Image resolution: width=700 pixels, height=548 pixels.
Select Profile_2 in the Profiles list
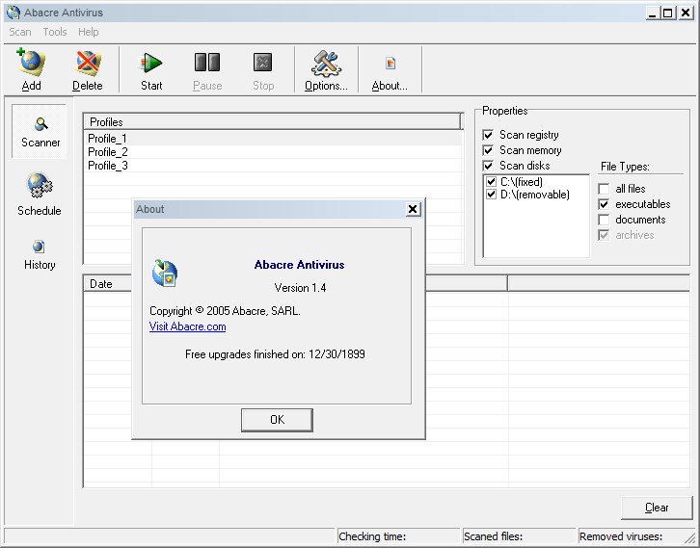point(108,152)
